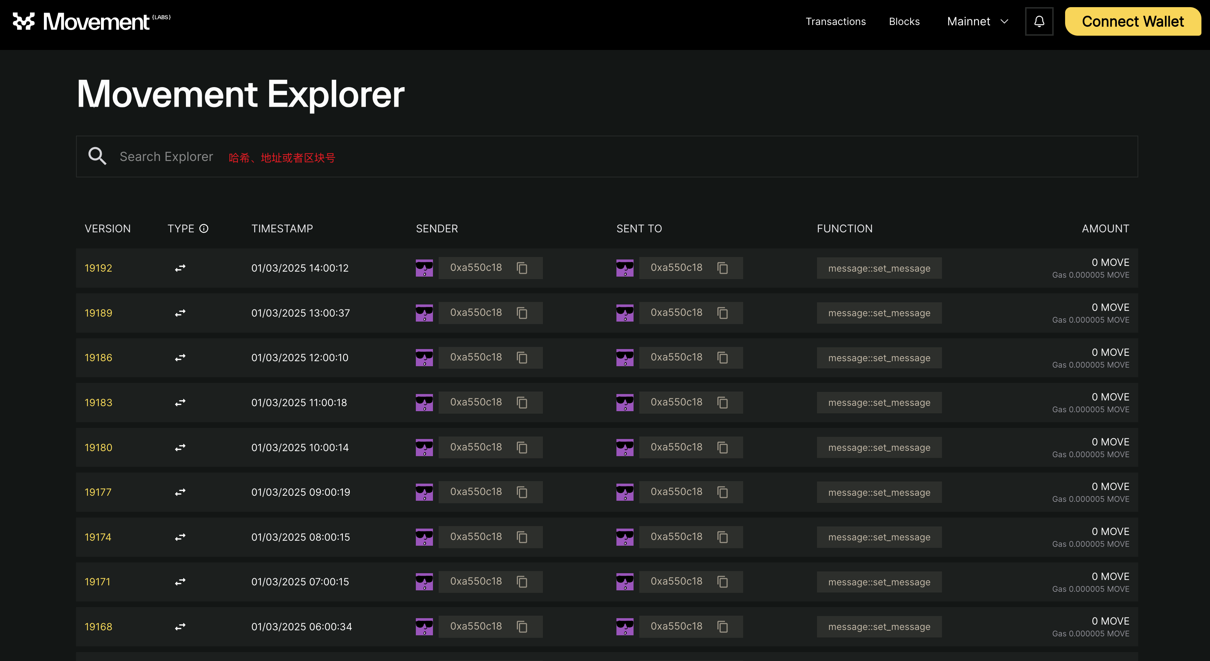Click the VERSION column header
1210x661 pixels.
pos(107,229)
